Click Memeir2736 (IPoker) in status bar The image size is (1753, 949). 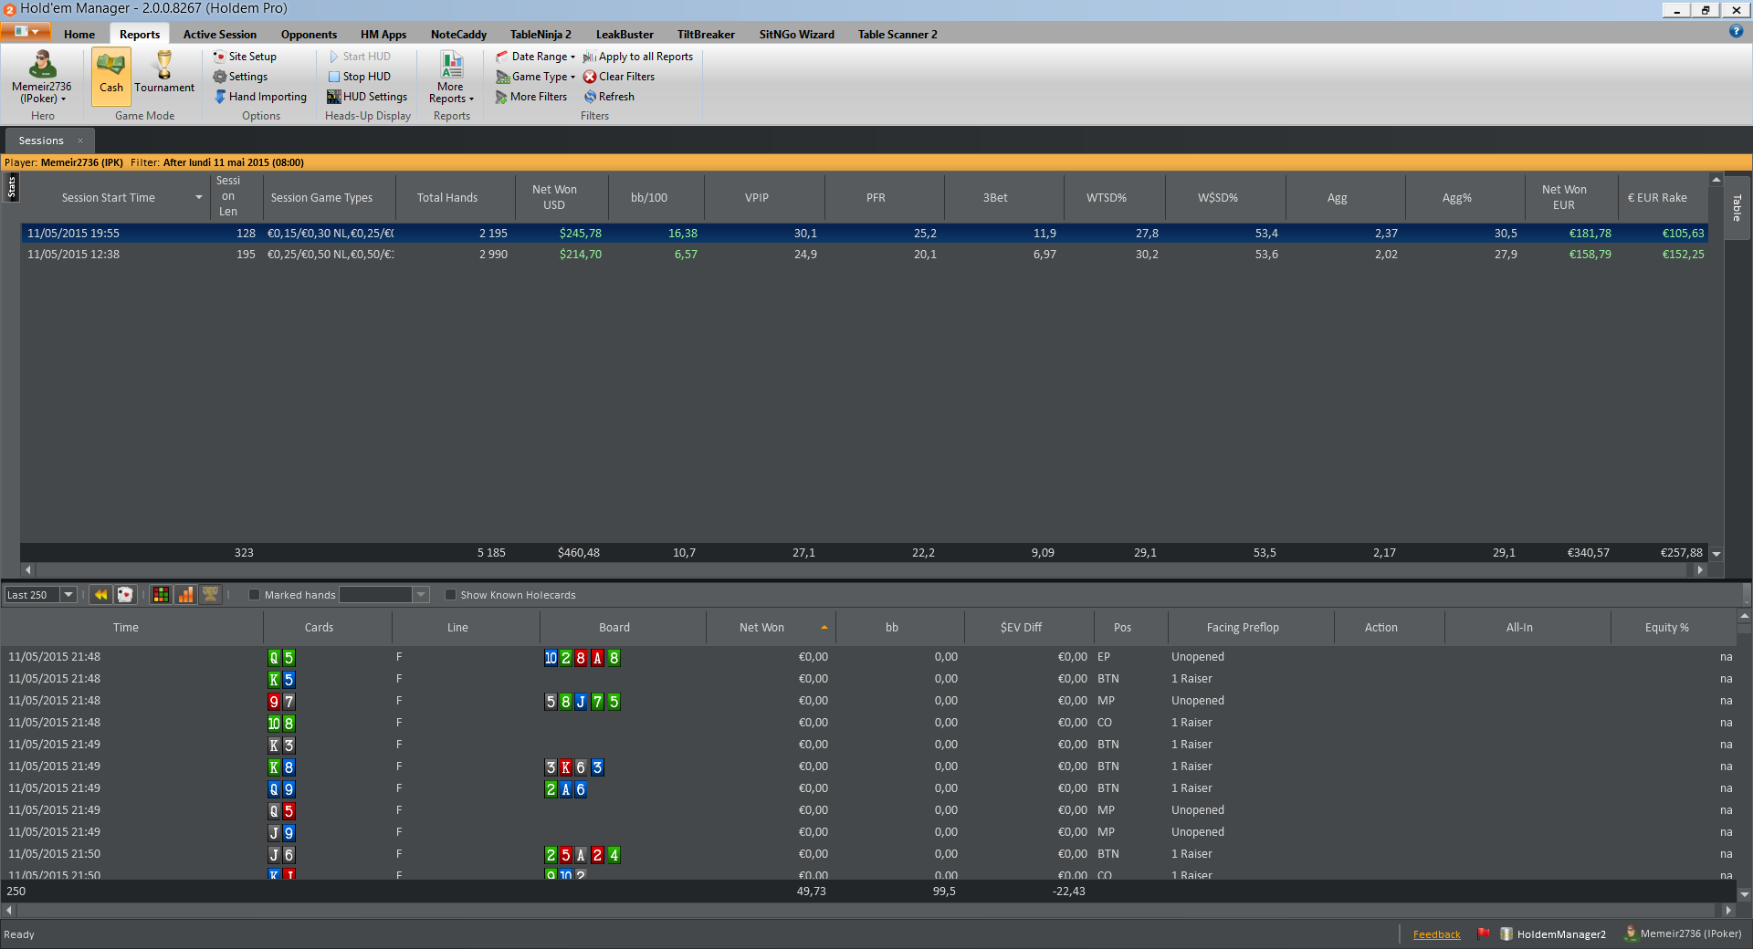(1683, 933)
